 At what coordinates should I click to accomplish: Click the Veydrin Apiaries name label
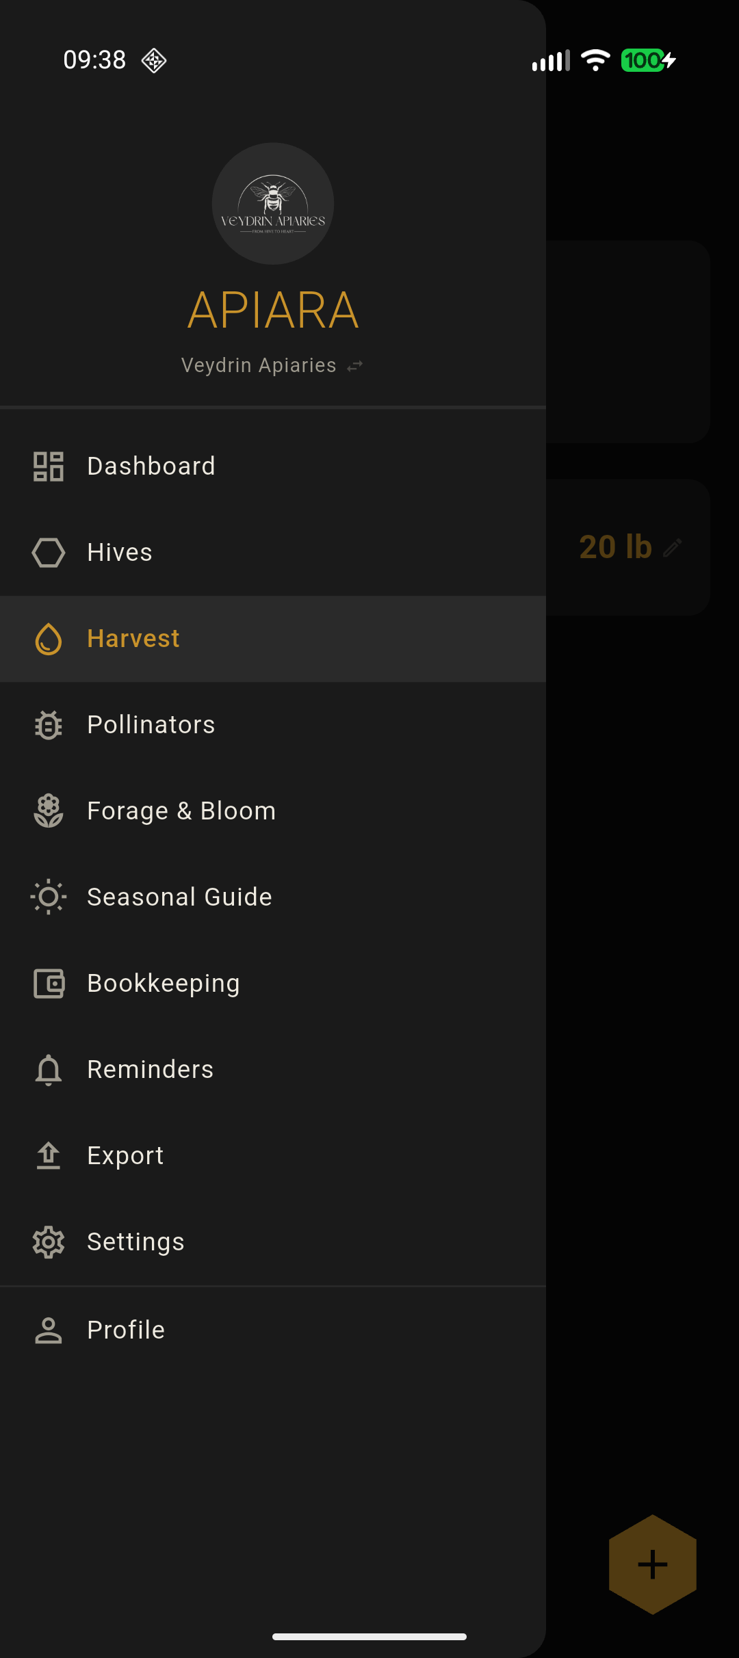[x=259, y=365]
